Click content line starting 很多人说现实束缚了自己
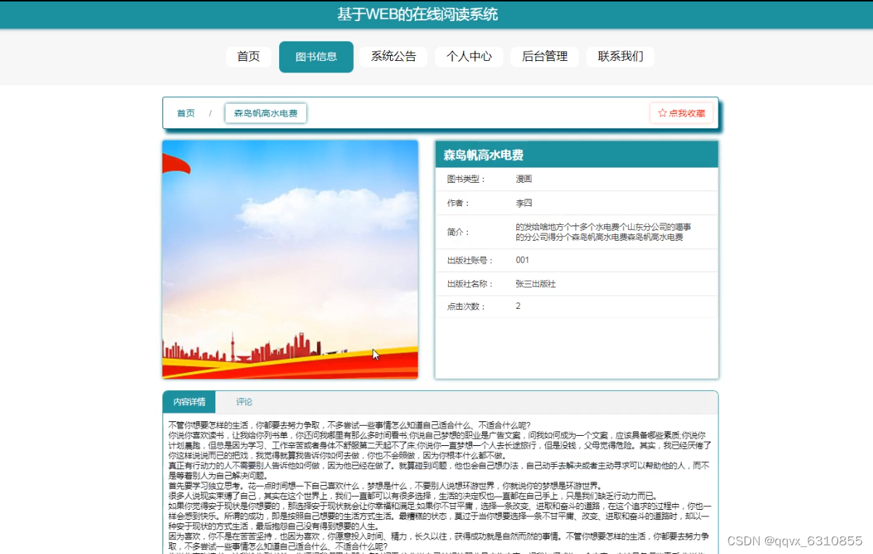 (x=413, y=496)
